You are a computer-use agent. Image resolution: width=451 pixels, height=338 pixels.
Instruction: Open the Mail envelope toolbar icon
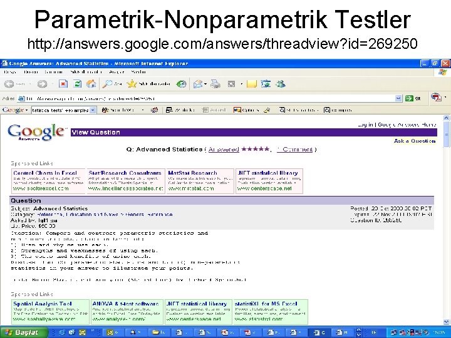click(198, 84)
